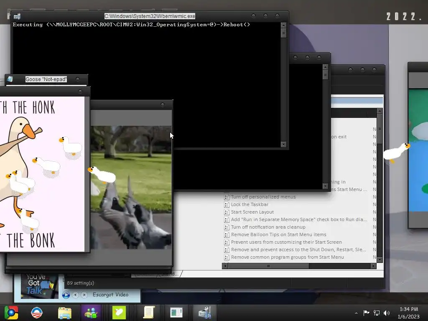The image size is (428, 321).
Task: Select the Lock the Taskbar policy
Action: [x=250, y=204]
